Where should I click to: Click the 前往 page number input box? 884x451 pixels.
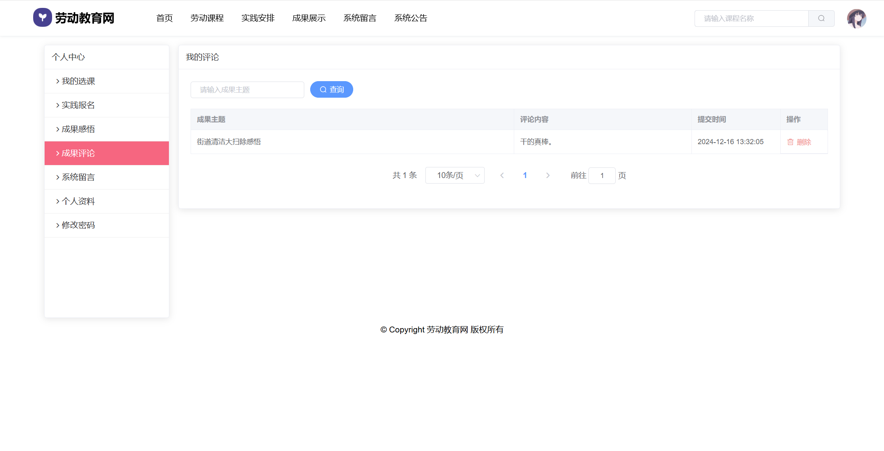pyautogui.click(x=601, y=176)
